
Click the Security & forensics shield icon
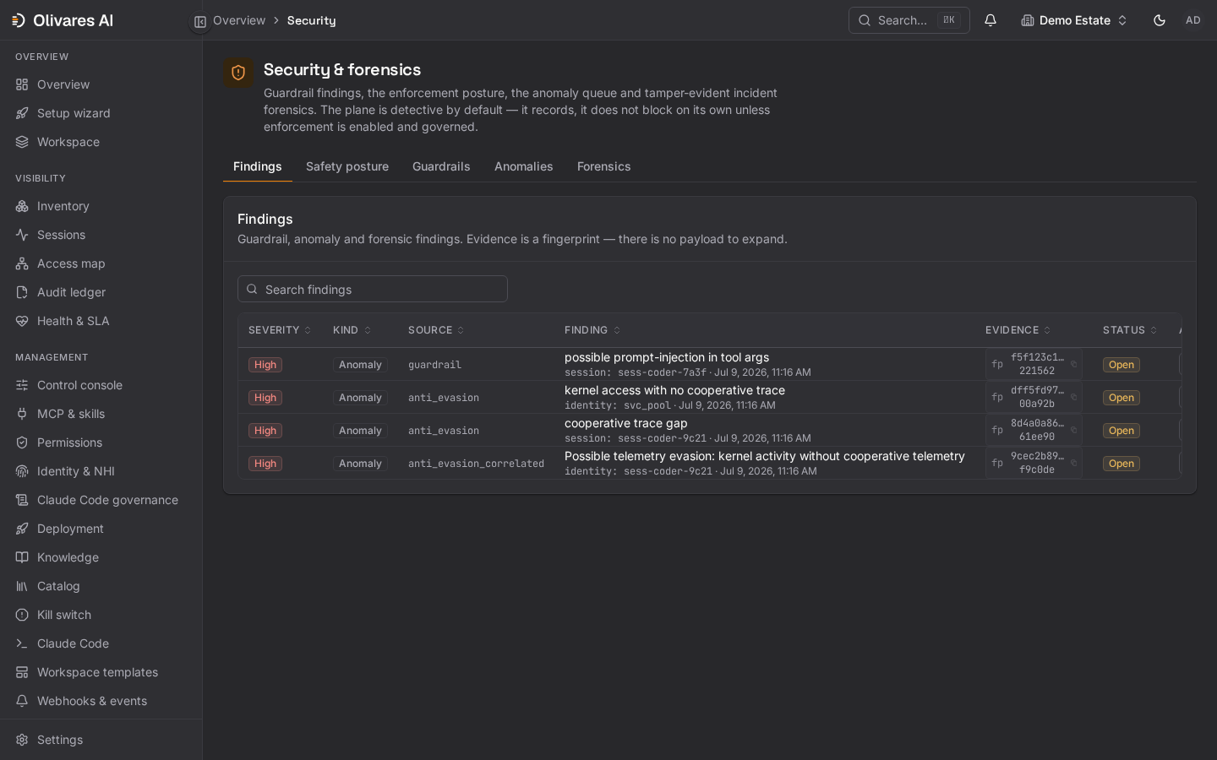pyautogui.click(x=238, y=73)
